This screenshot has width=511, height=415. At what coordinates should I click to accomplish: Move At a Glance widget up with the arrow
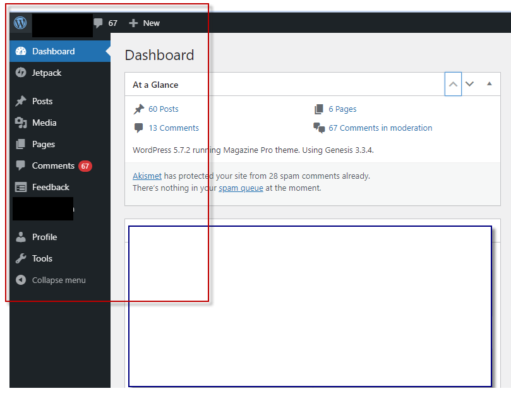(453, 83)
